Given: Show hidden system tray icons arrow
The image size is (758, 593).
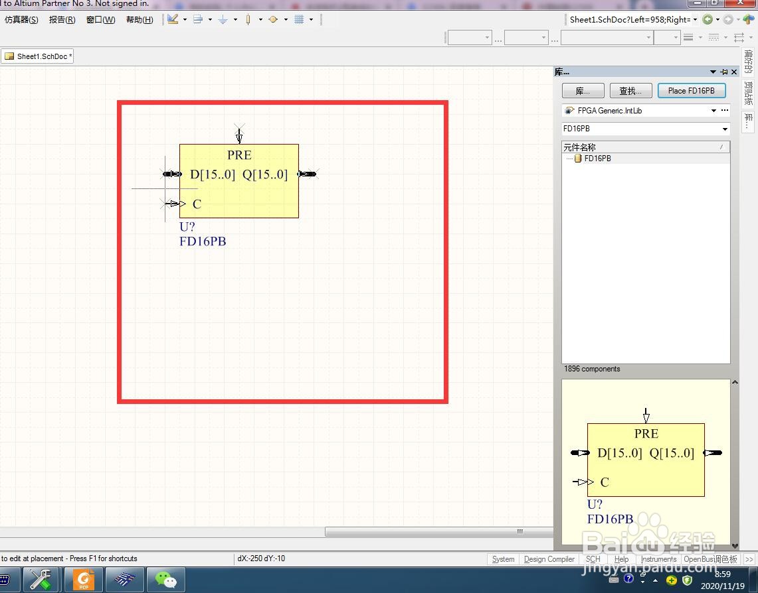Looking at the screenshot, I should coord(656,580).
